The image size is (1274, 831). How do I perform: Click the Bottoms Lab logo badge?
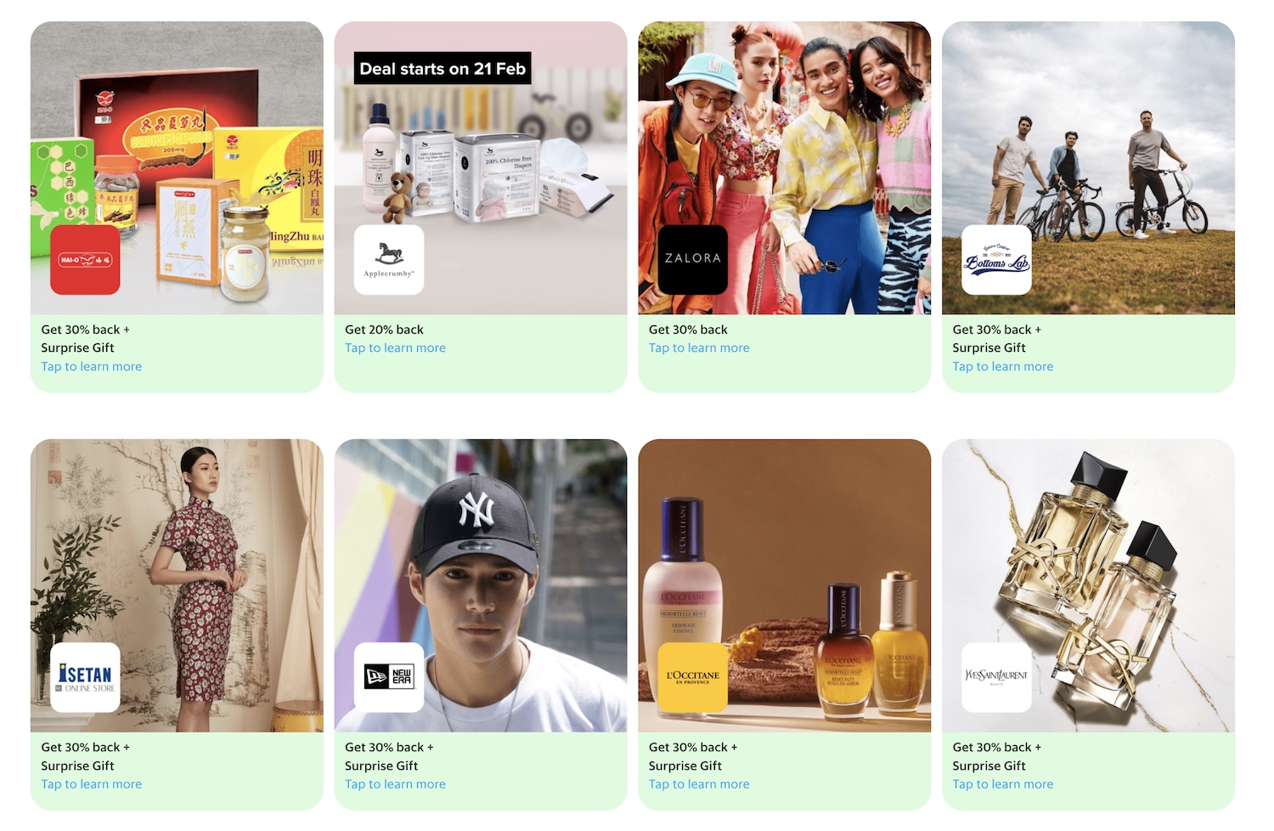tap(996, 260)
